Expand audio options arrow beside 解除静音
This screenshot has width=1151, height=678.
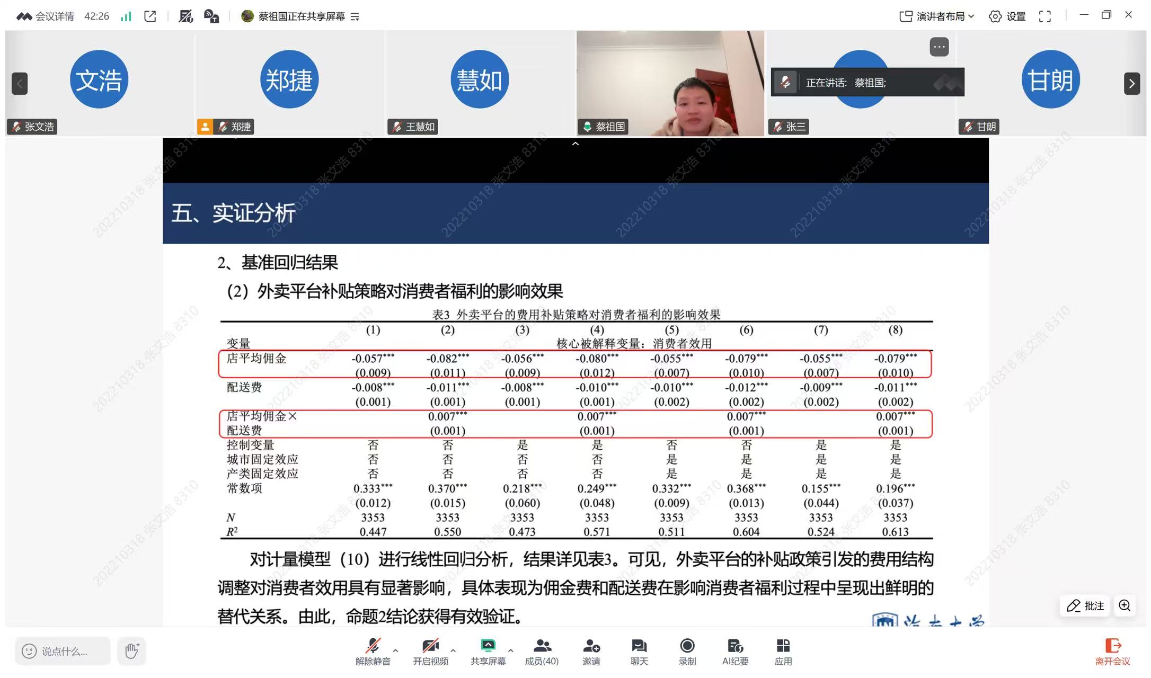(395, 650)
